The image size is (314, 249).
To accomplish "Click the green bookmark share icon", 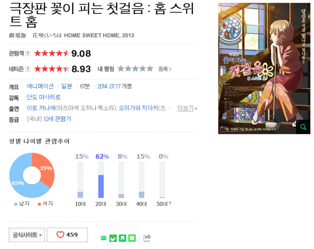I will coord(122,238).
